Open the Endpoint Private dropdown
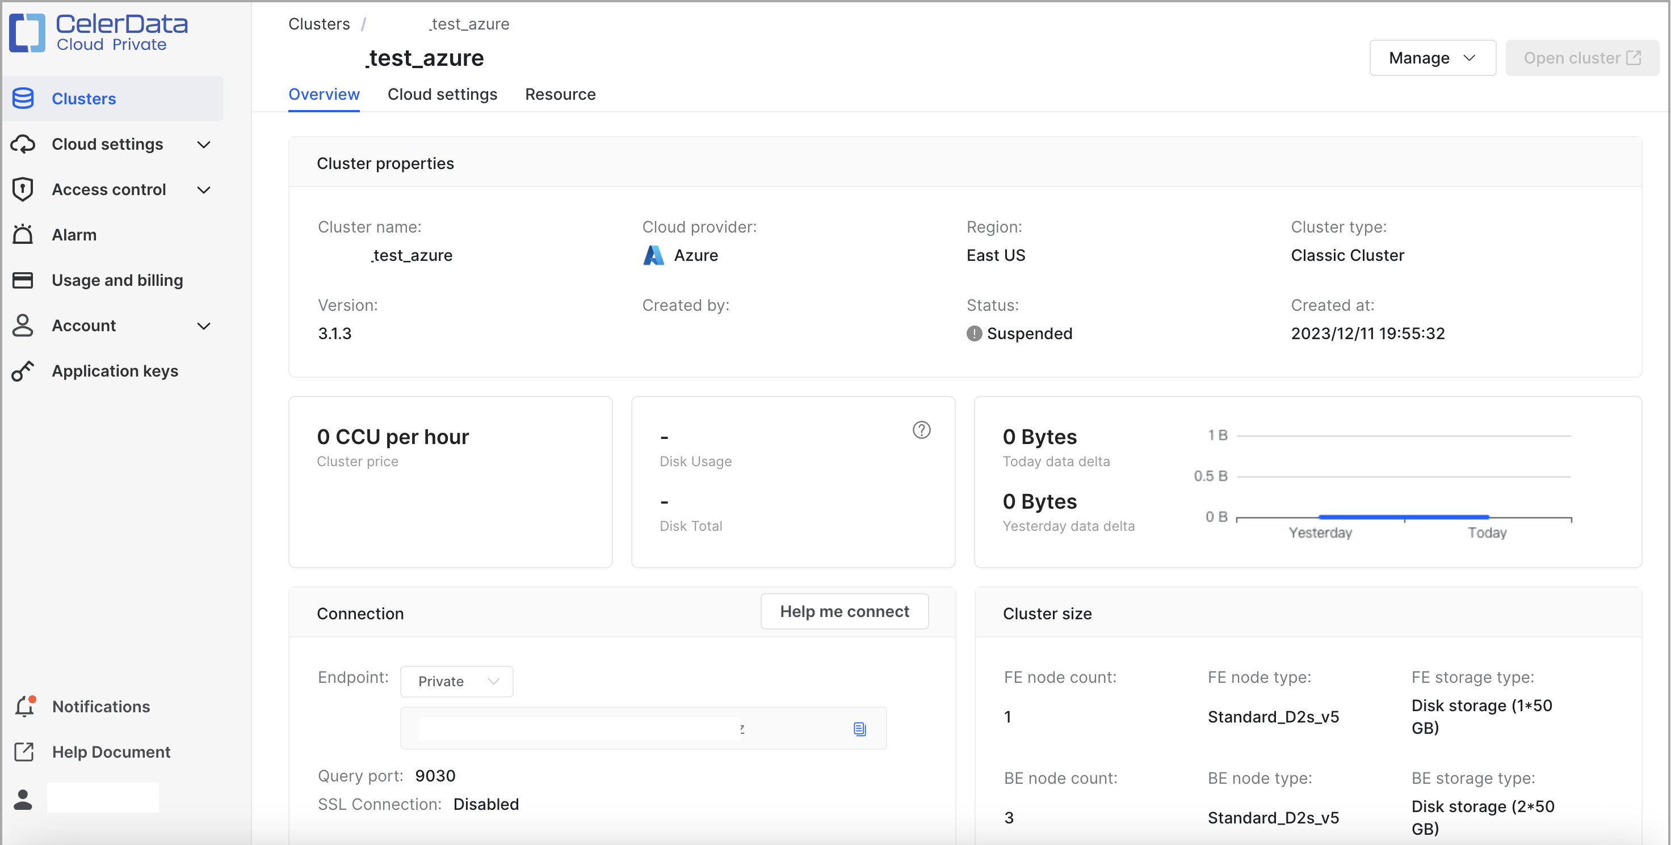 [x=457, y=681]
